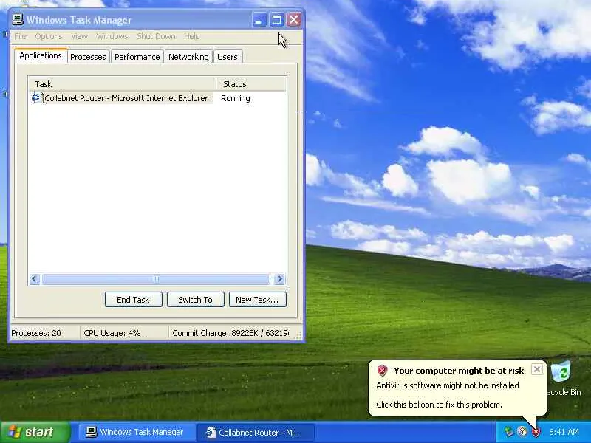Select the Collabnet Router task row
Image resolution: width=591 pixels, height=443 pixels.
pos(157,98)
